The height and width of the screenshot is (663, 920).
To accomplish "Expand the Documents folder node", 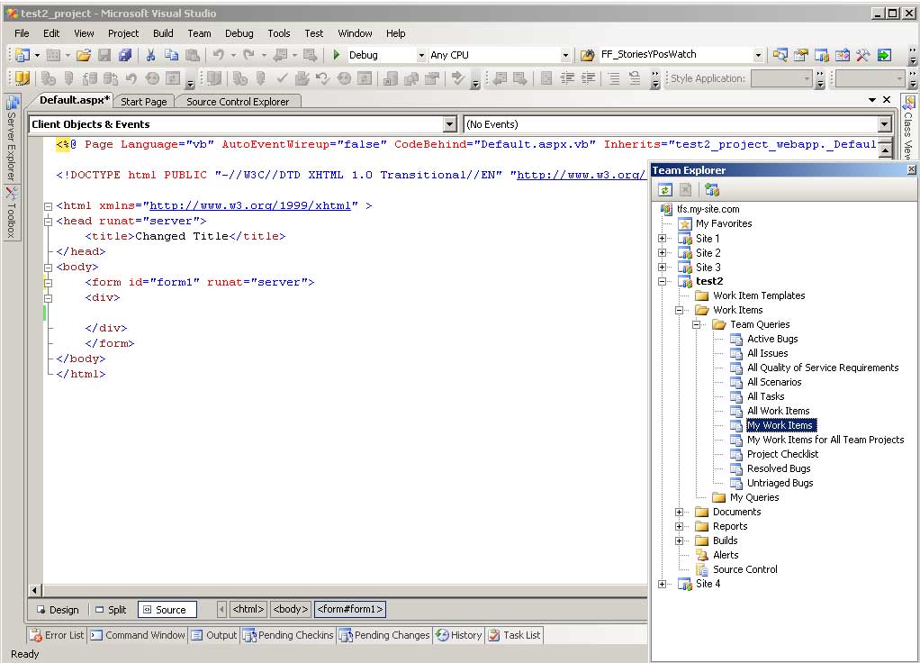I will pyautogui.click(x=679, y=512).
